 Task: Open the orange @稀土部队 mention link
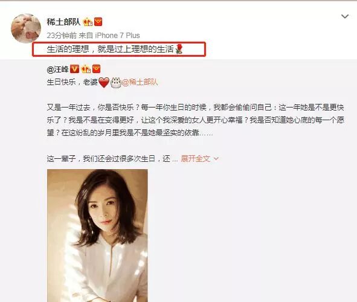140,82
